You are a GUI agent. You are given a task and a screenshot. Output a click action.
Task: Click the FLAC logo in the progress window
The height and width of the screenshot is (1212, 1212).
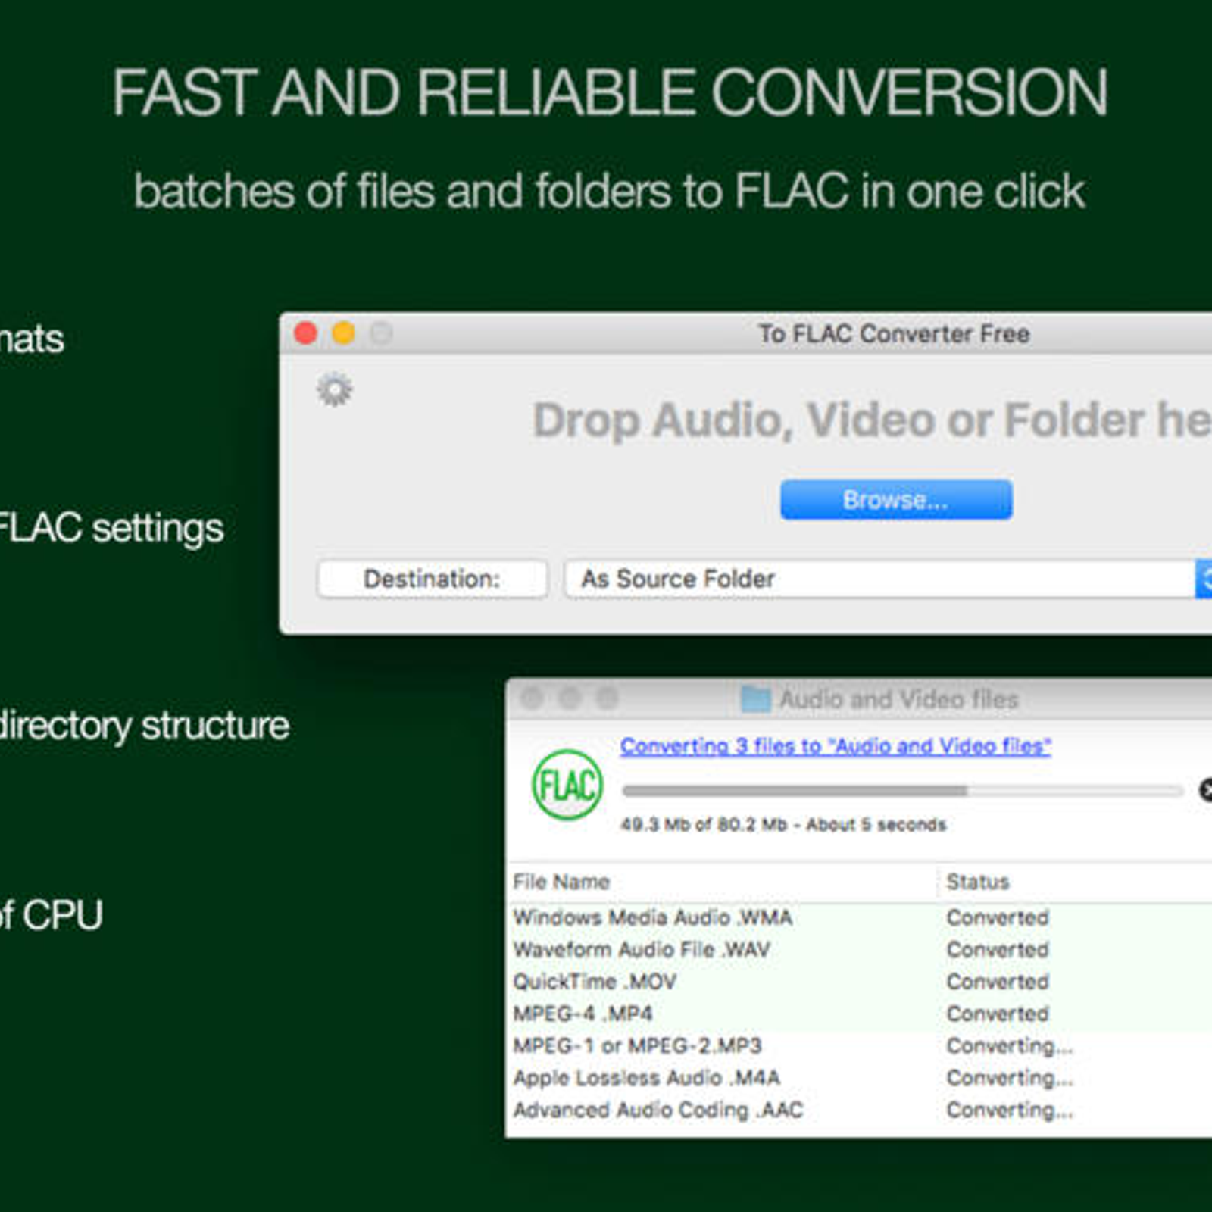coord(567,785)
